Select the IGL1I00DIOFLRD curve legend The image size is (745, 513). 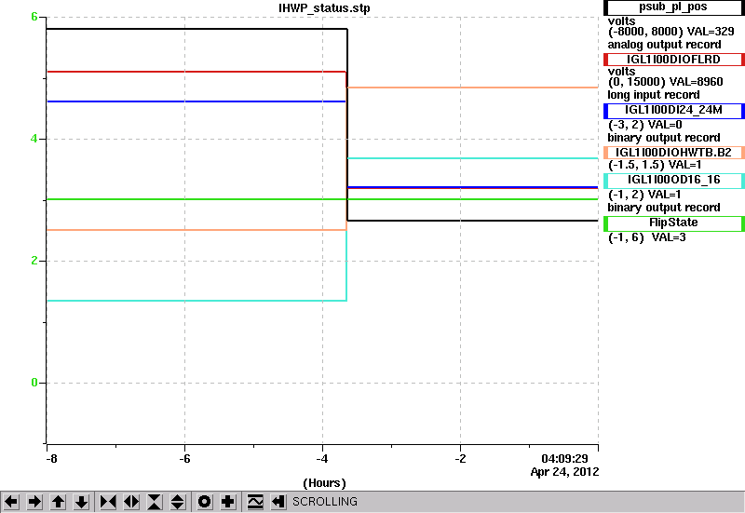tap(673, 60)
